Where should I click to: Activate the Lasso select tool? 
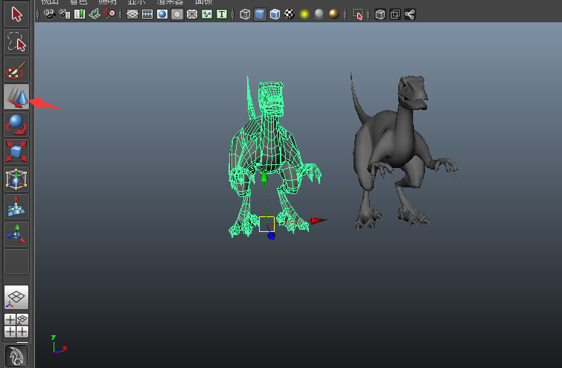tap(16, 42)
